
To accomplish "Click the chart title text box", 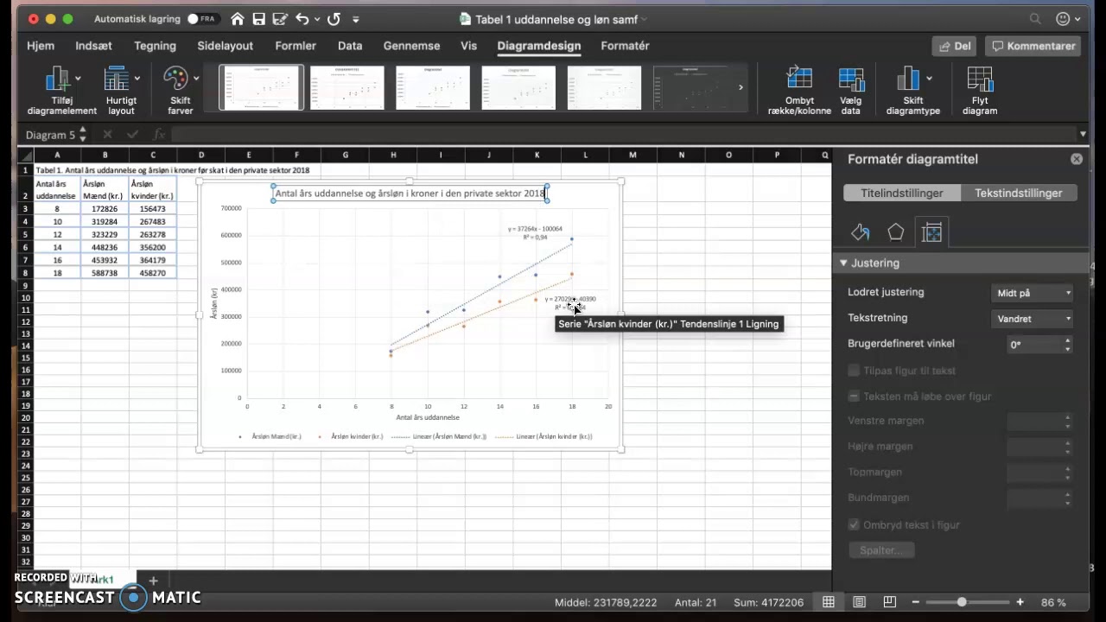I will click(410, 194).
